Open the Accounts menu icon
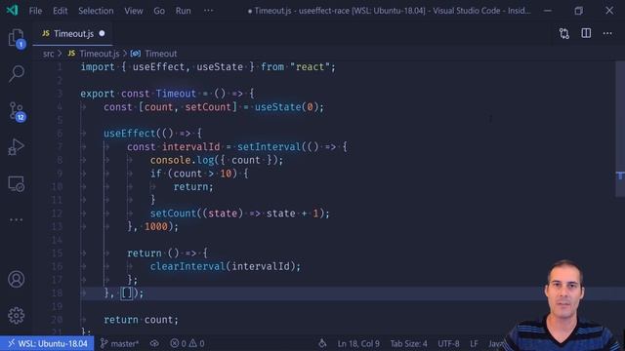This screenshot has height=351, width=625. pyautogui.click(x=16, y=279)
